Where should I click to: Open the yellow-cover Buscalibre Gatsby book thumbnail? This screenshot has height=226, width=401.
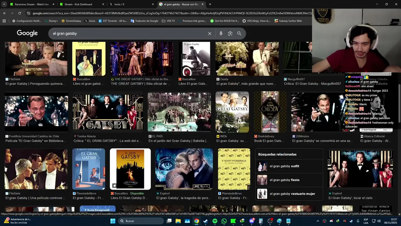[x=89, y=59]
